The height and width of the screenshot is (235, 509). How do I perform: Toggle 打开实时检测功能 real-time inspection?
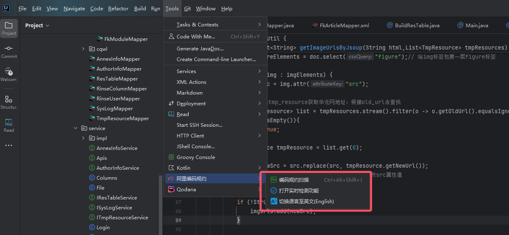click(x=298, y=191)
